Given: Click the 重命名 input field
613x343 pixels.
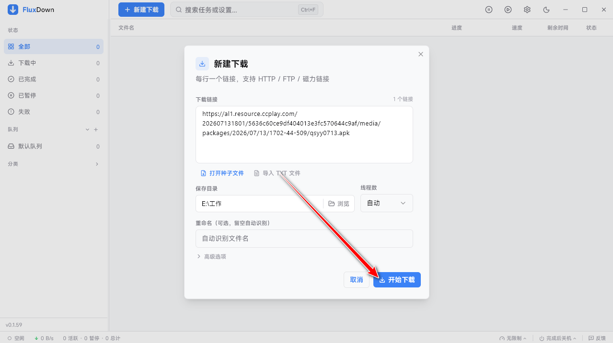Looking at the screenshot, I should 304,239.
